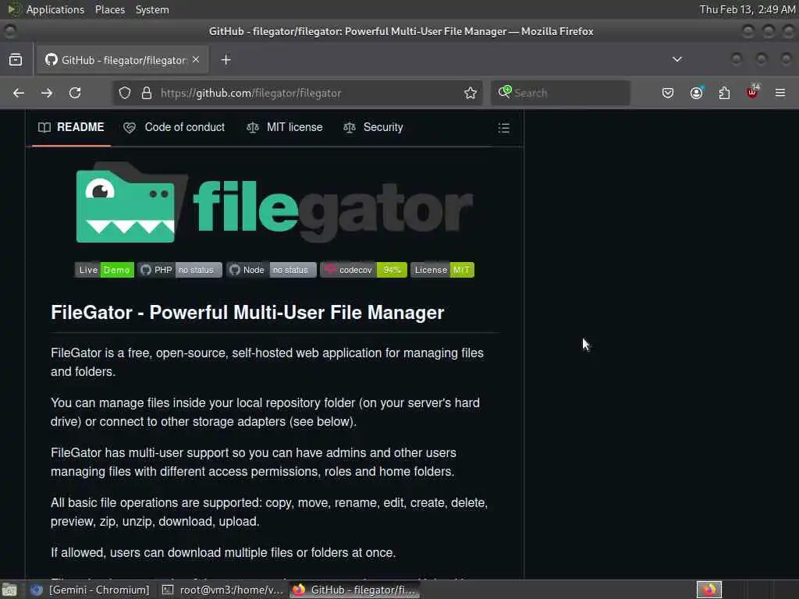
Task: Open the Save to Pocket icon
Action: 668,93
